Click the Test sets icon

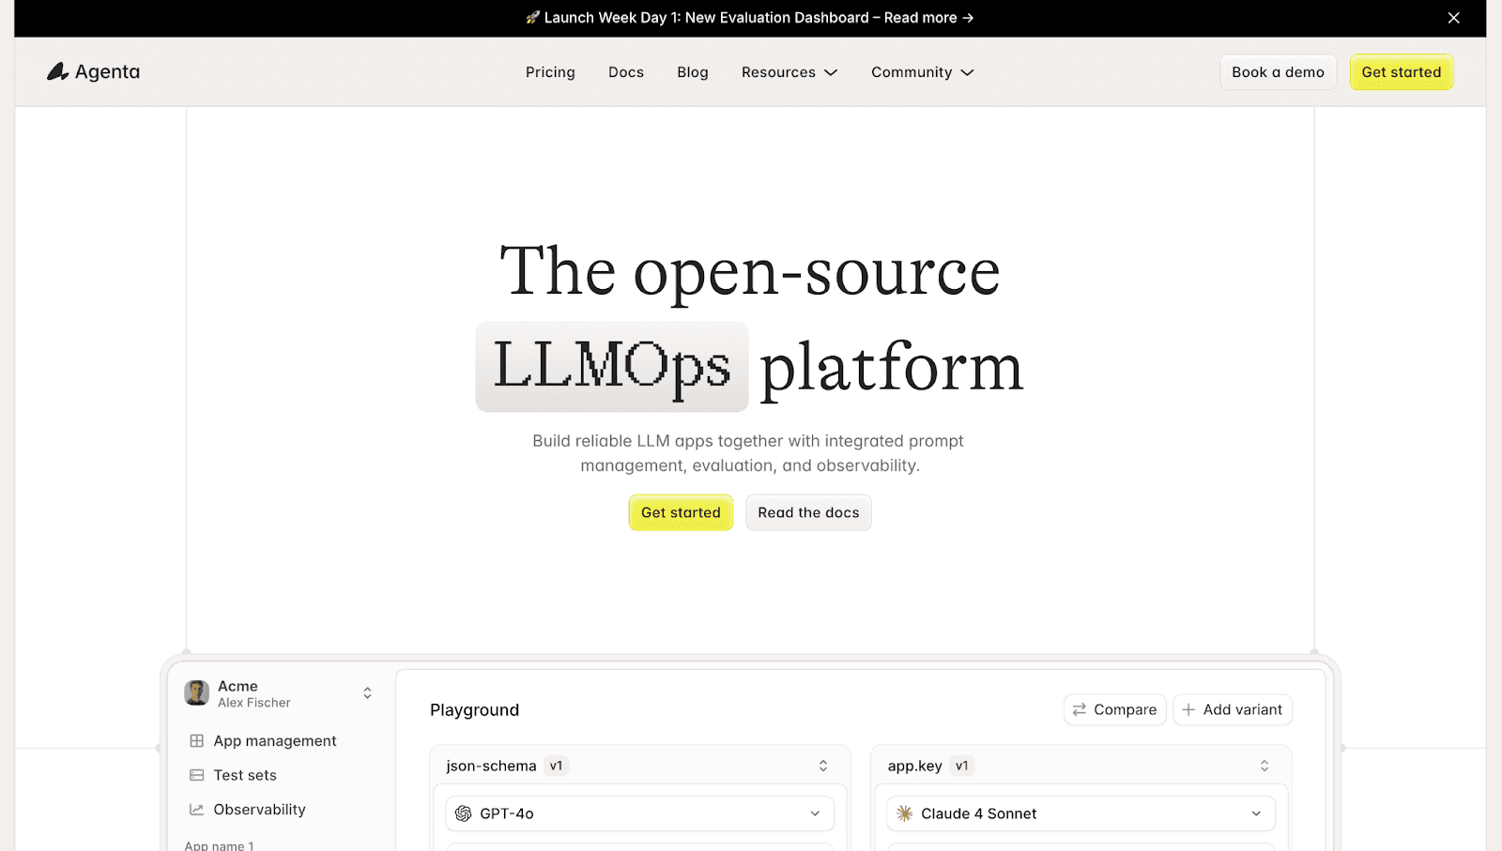point(196,775)
